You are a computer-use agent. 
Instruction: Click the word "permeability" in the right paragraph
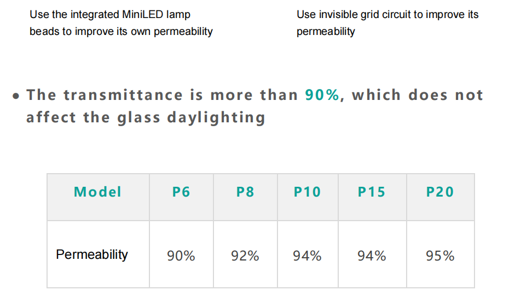tap(326, 32)
